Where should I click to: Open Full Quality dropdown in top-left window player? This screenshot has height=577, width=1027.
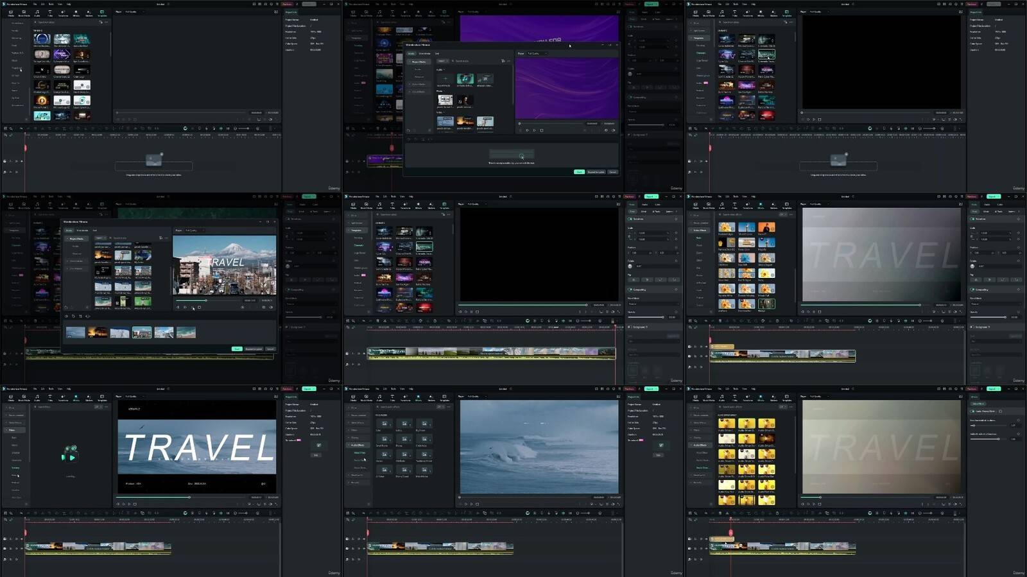132,12
